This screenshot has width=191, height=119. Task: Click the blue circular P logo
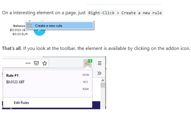(40, 32)
